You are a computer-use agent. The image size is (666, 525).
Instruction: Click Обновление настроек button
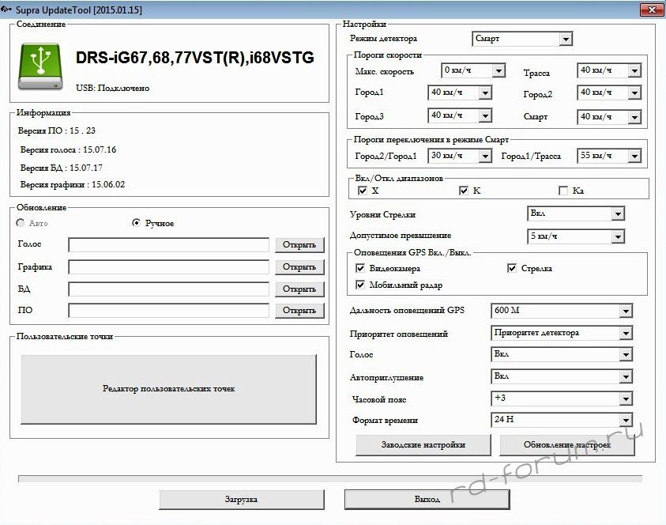point(567,445)
